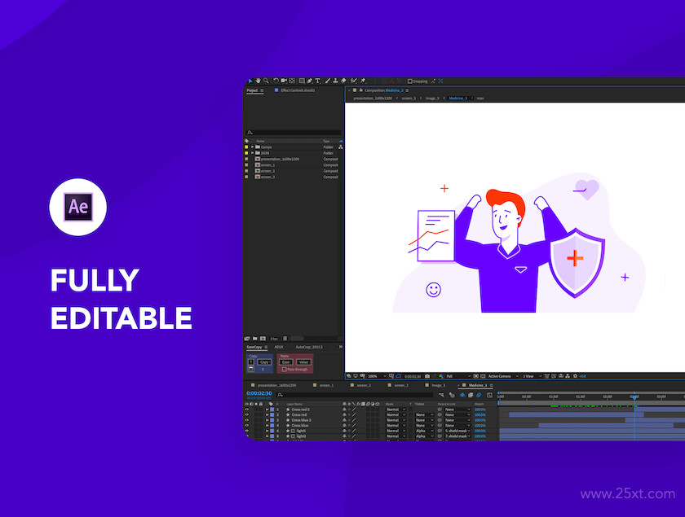Screen dimensions: 685x517
Task: Switch to AutoCrop_2015.3 panel tab
Action: [309, 348]
